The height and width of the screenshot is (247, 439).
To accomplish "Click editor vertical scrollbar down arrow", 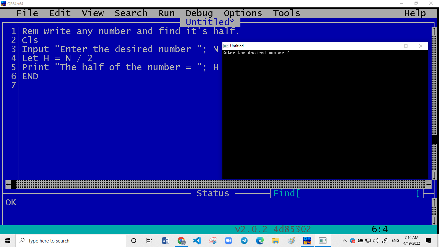I will coord(434,176).
